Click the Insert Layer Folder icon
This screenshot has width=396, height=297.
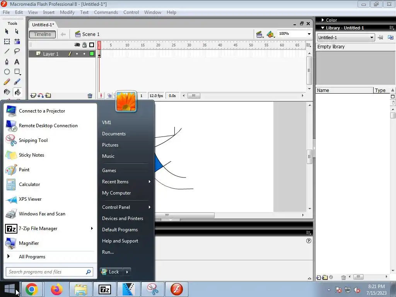coord(48,96)
